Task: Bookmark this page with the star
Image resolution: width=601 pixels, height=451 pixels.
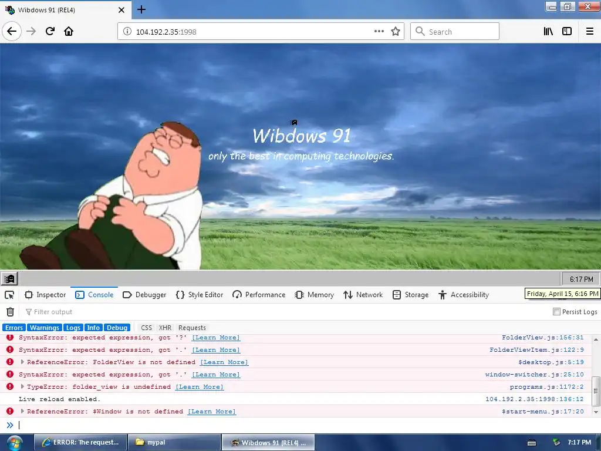Action: pyautogui.click(x=396, y=32)
